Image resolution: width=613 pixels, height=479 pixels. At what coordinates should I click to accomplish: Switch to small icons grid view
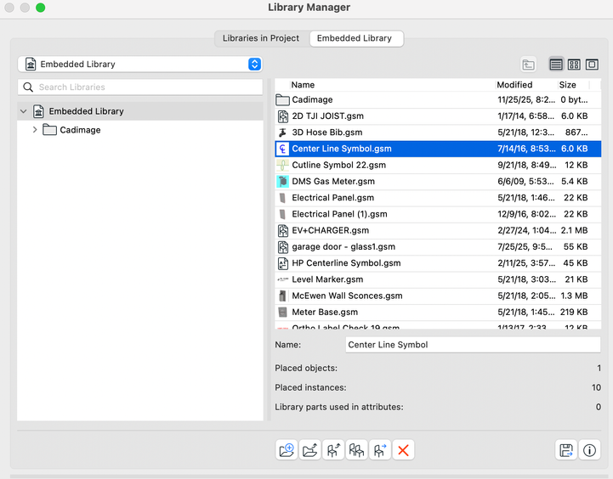[x=574, y=65]
